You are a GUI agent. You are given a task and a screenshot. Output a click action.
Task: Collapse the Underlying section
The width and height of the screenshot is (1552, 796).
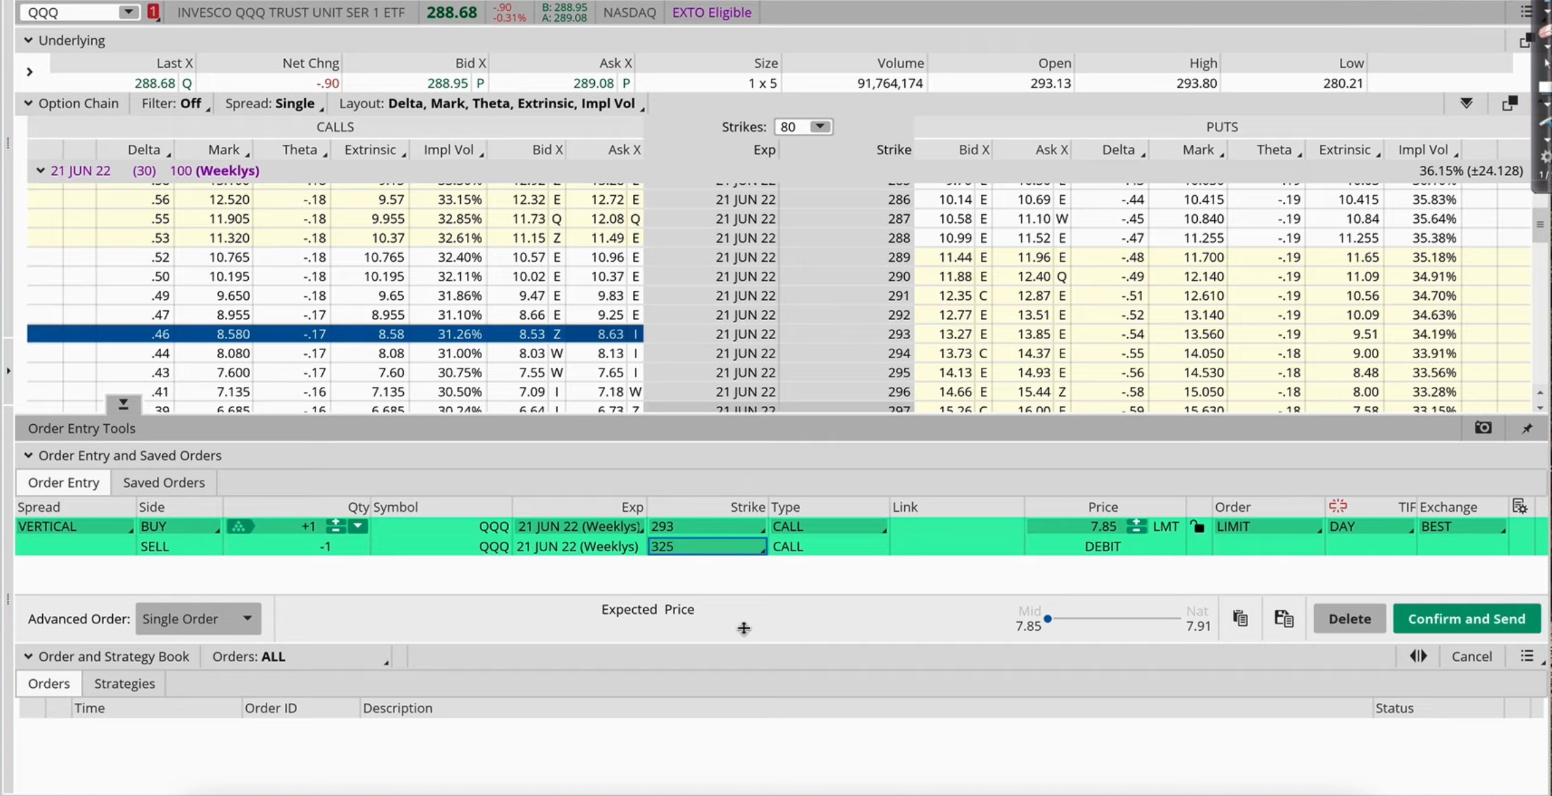click(x=28, y=40)
